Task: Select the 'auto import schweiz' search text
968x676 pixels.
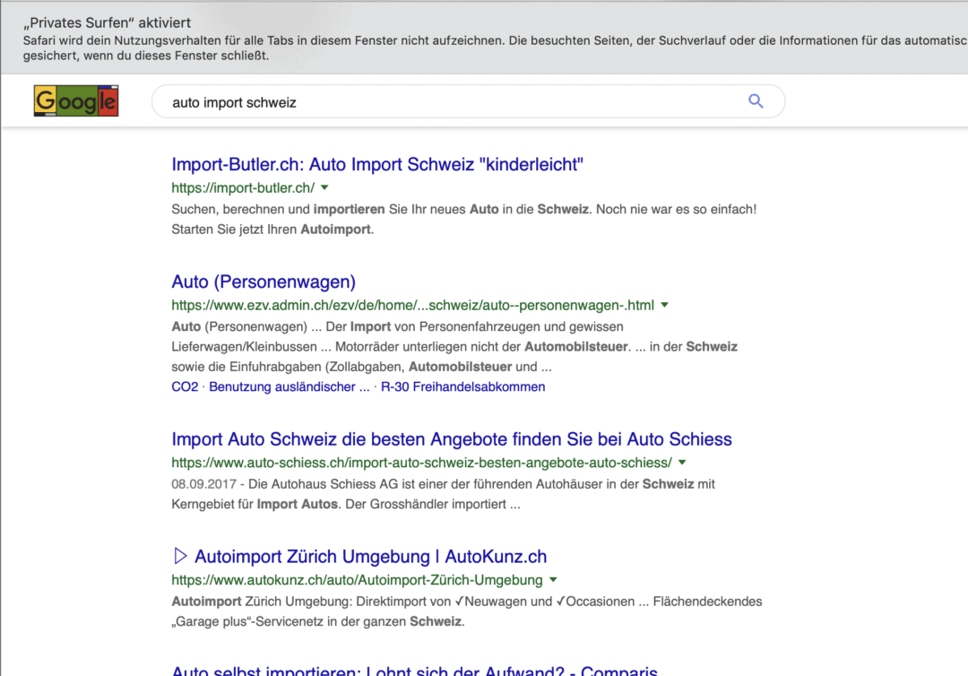Action: click(x=230, y=101)
